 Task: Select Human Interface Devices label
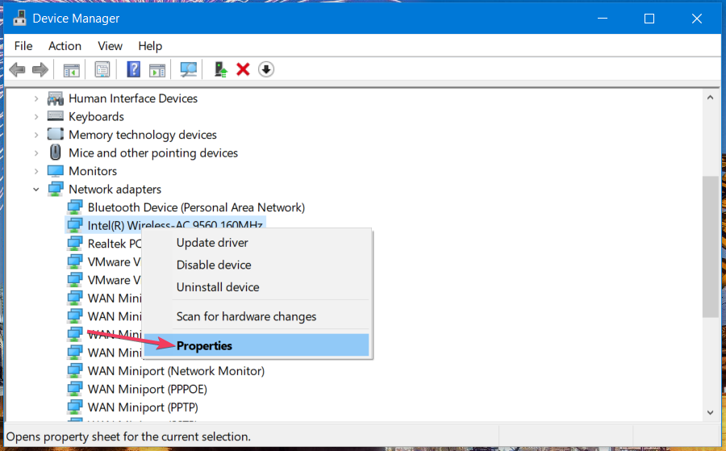(133, 98)
